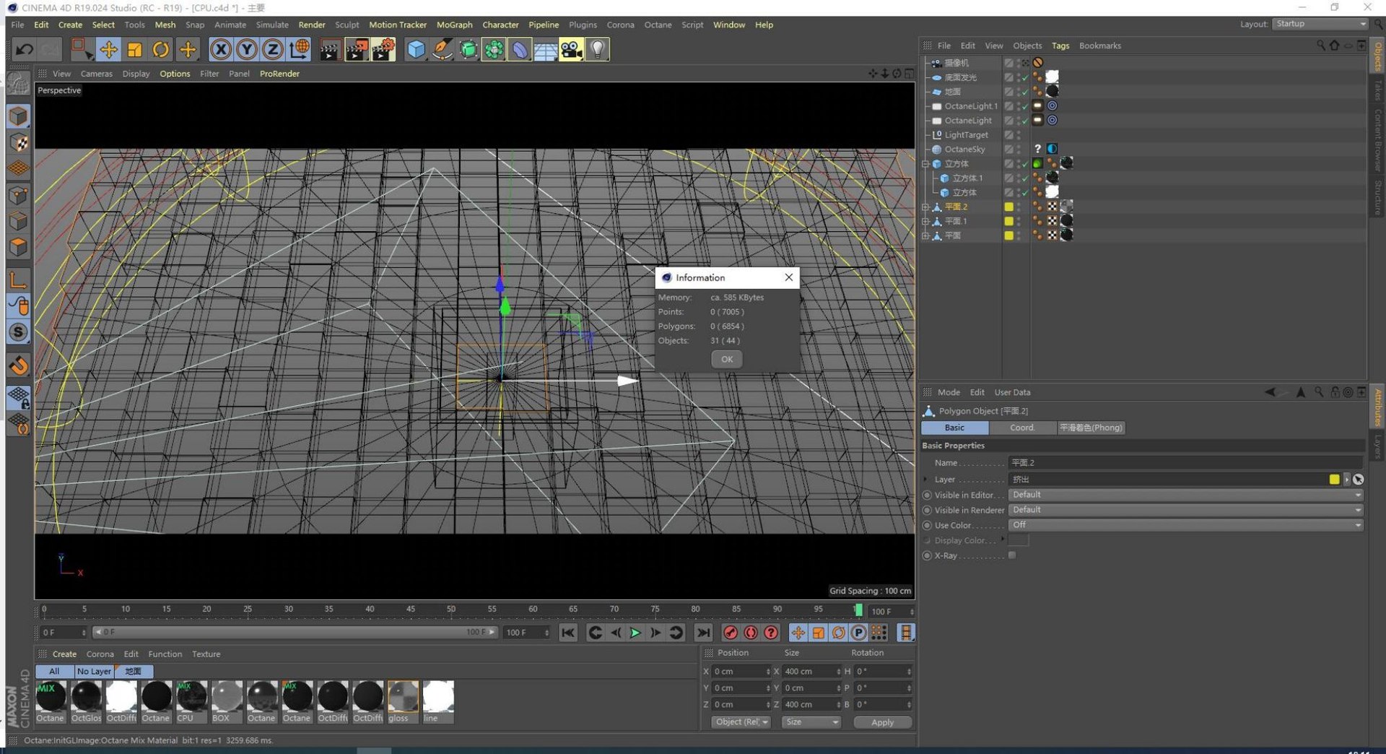Go to end of animation
Image resolution: width=1386 pixels, height=754 pixels.
[x=702, y=633]
